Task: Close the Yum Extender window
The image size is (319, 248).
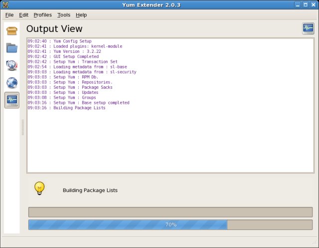Action: pos(314,4)
